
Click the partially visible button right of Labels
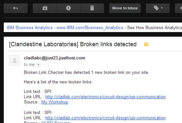point(178,8)
